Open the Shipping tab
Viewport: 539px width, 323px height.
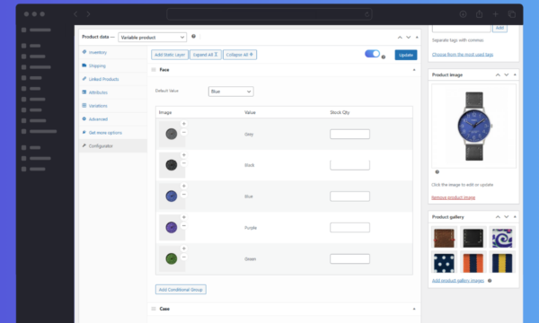pos(113,65)
